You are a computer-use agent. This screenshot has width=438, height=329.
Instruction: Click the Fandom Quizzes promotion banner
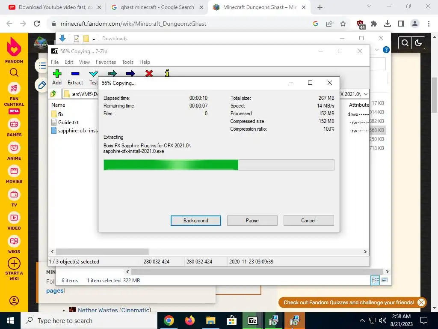point(349,302)
